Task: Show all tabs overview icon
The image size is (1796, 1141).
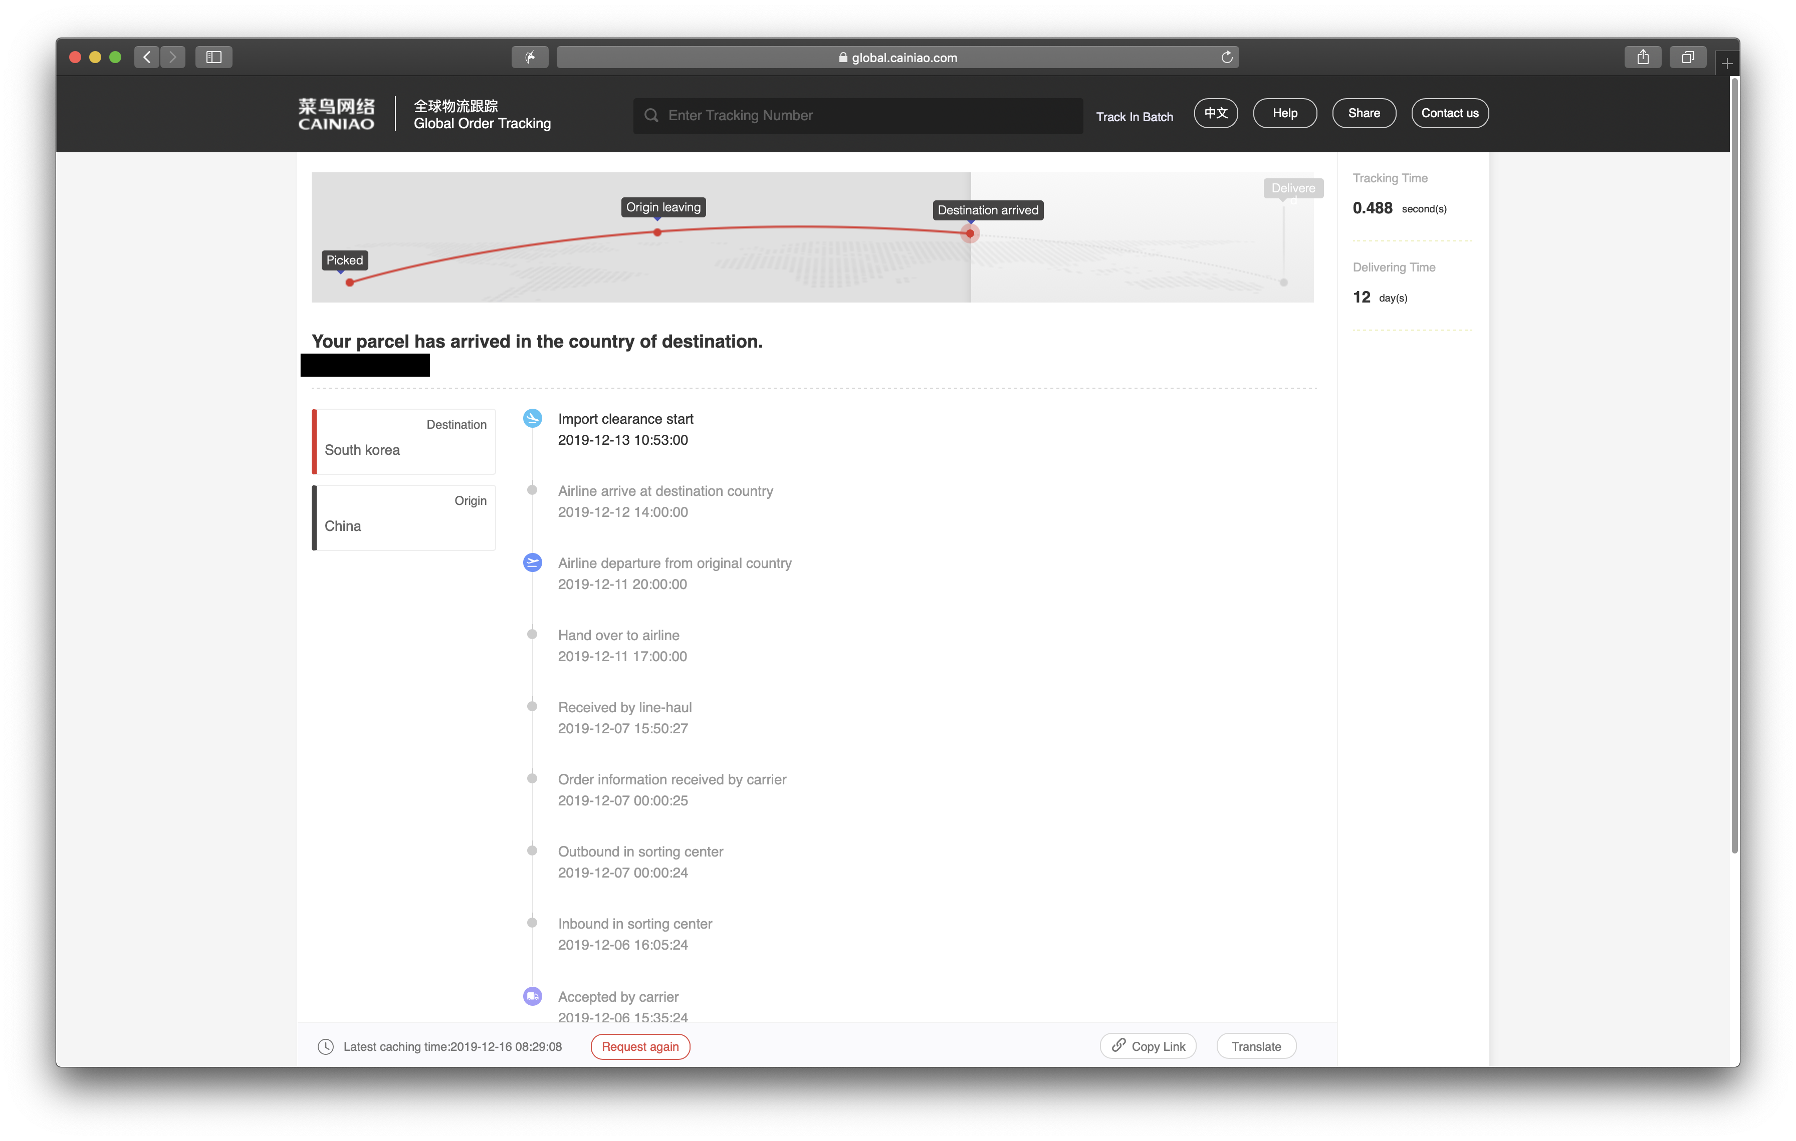Action: (x=1687, y=58)
